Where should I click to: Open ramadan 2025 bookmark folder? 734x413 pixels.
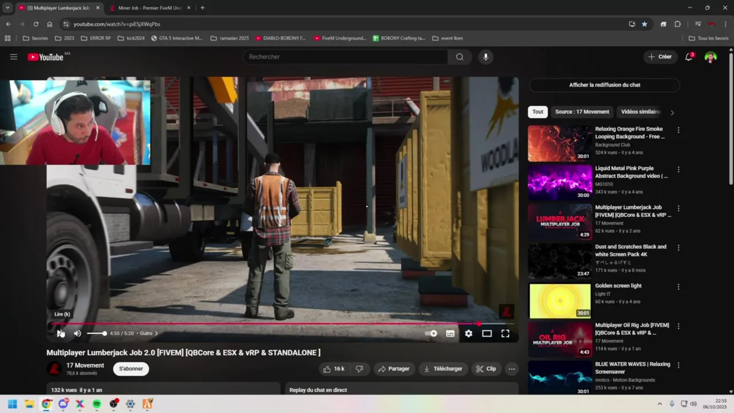(229, 38)
